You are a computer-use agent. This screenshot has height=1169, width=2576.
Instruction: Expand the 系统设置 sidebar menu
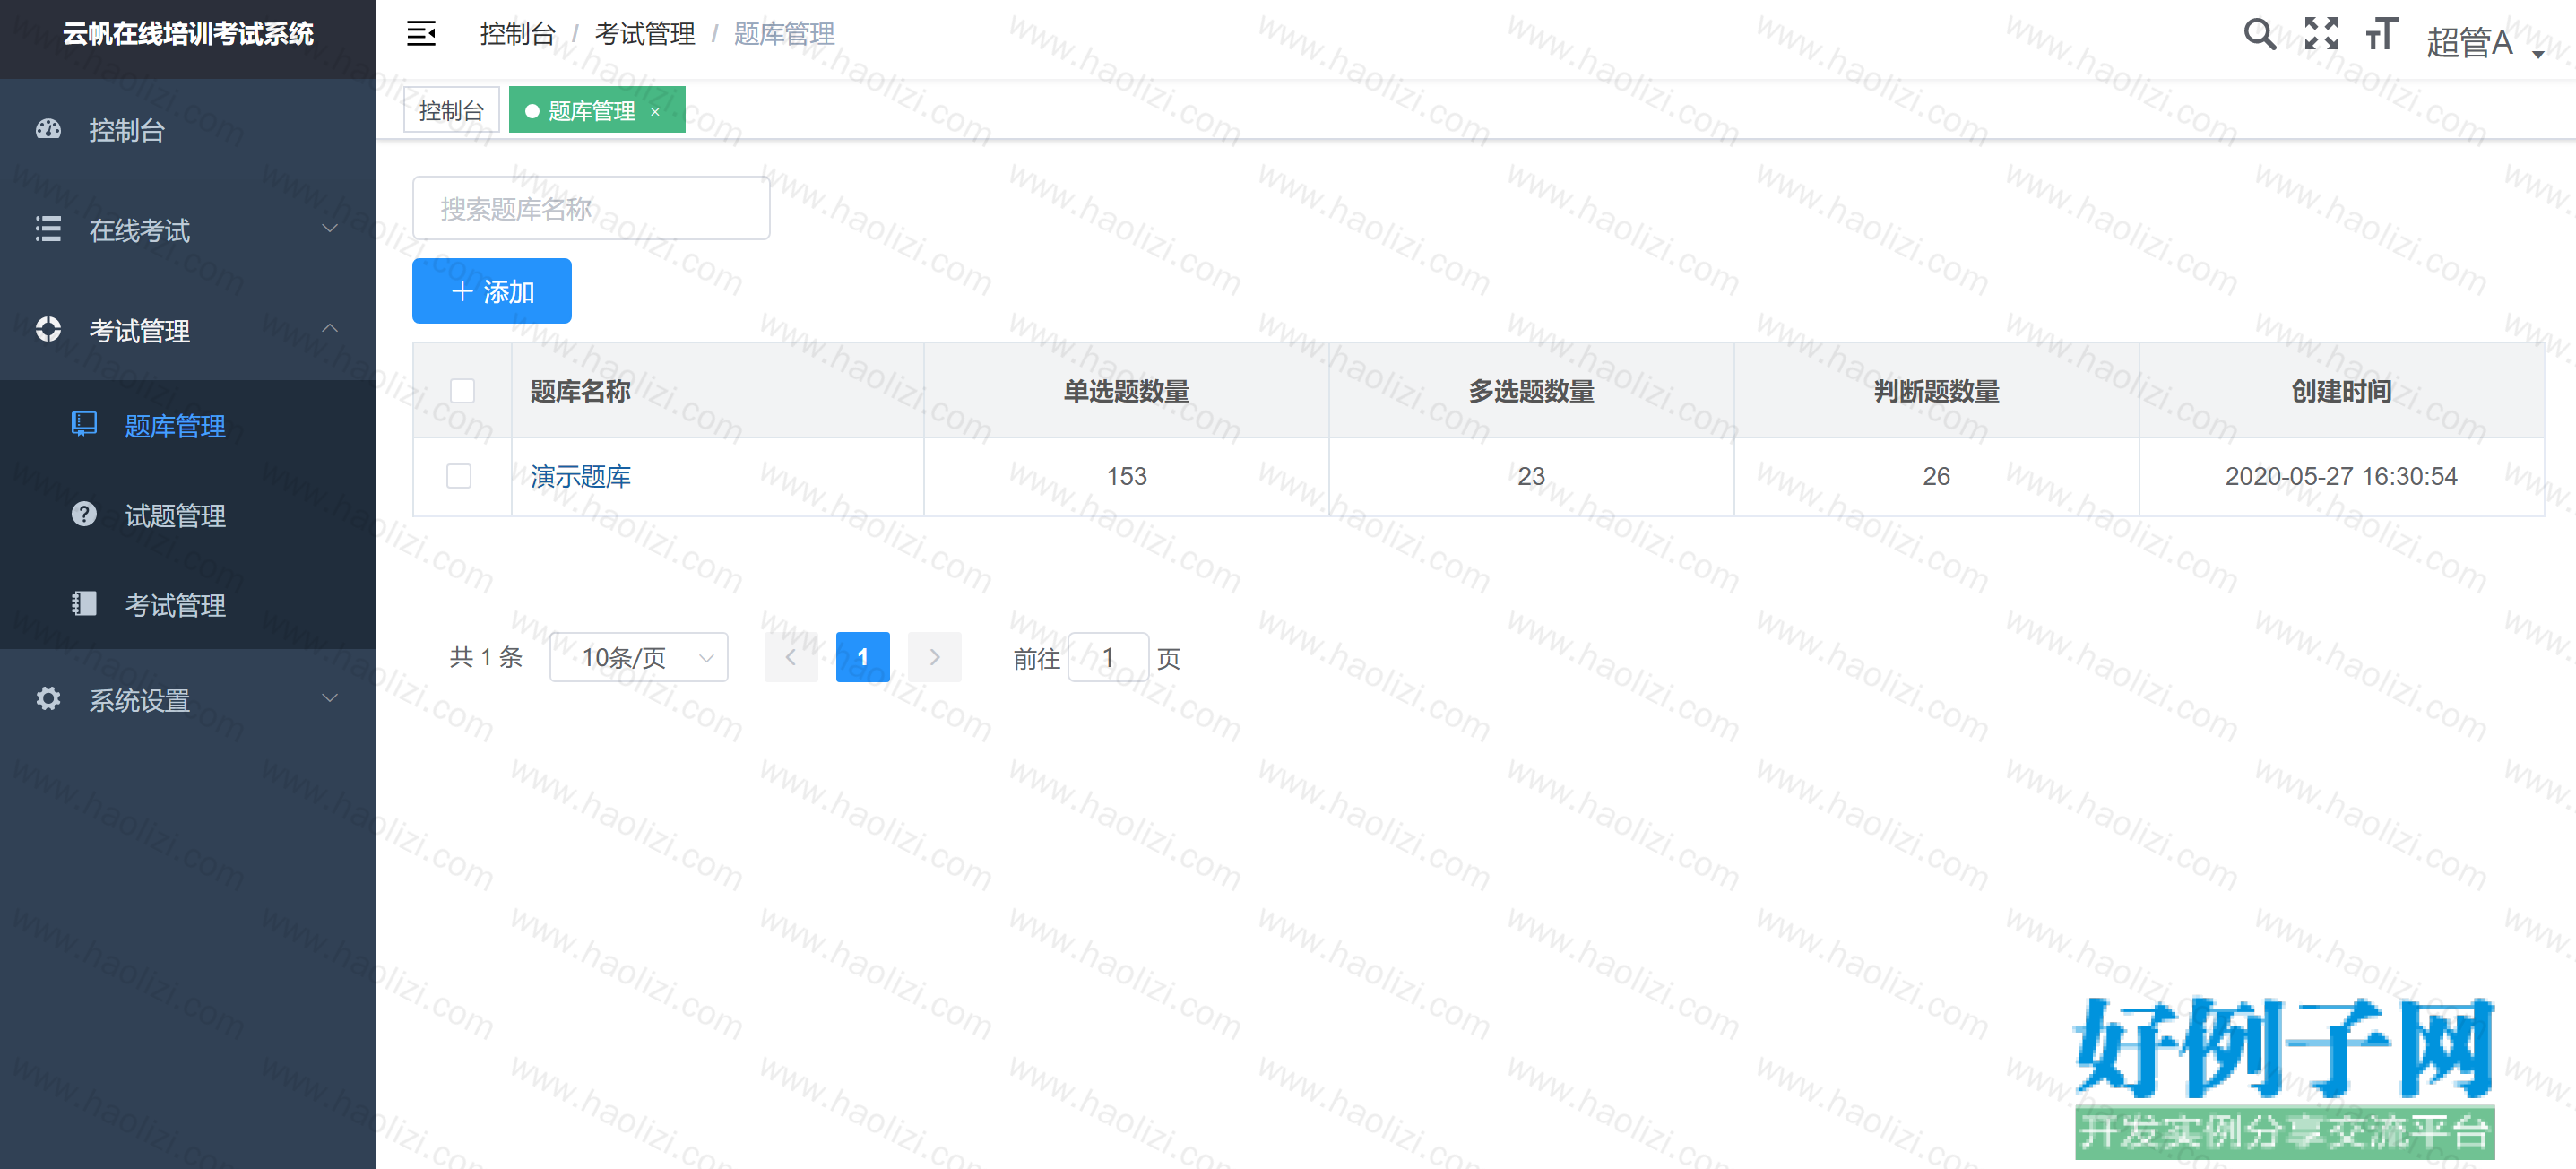[x=188, y=699]
